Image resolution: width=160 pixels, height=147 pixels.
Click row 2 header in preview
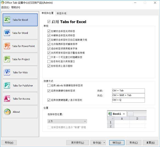tap(111, 126)
